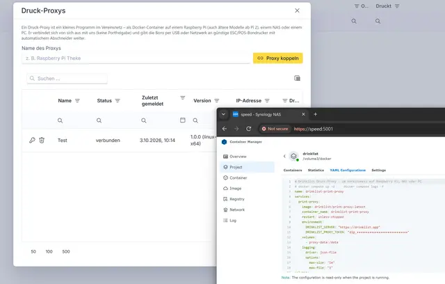Open Overview in Container Manager sidebar

[248, 157]
